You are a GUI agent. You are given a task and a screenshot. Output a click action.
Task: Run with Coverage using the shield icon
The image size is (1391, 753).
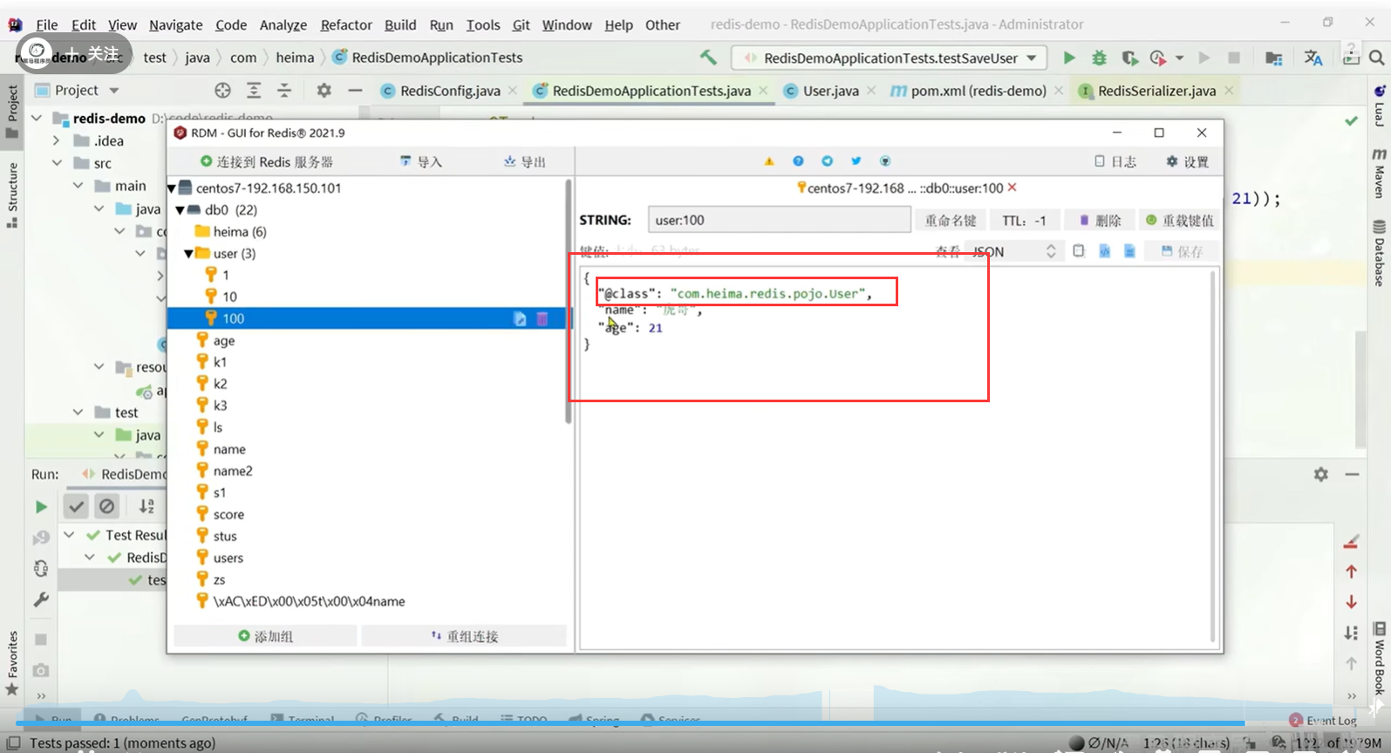click(1129, 58)
